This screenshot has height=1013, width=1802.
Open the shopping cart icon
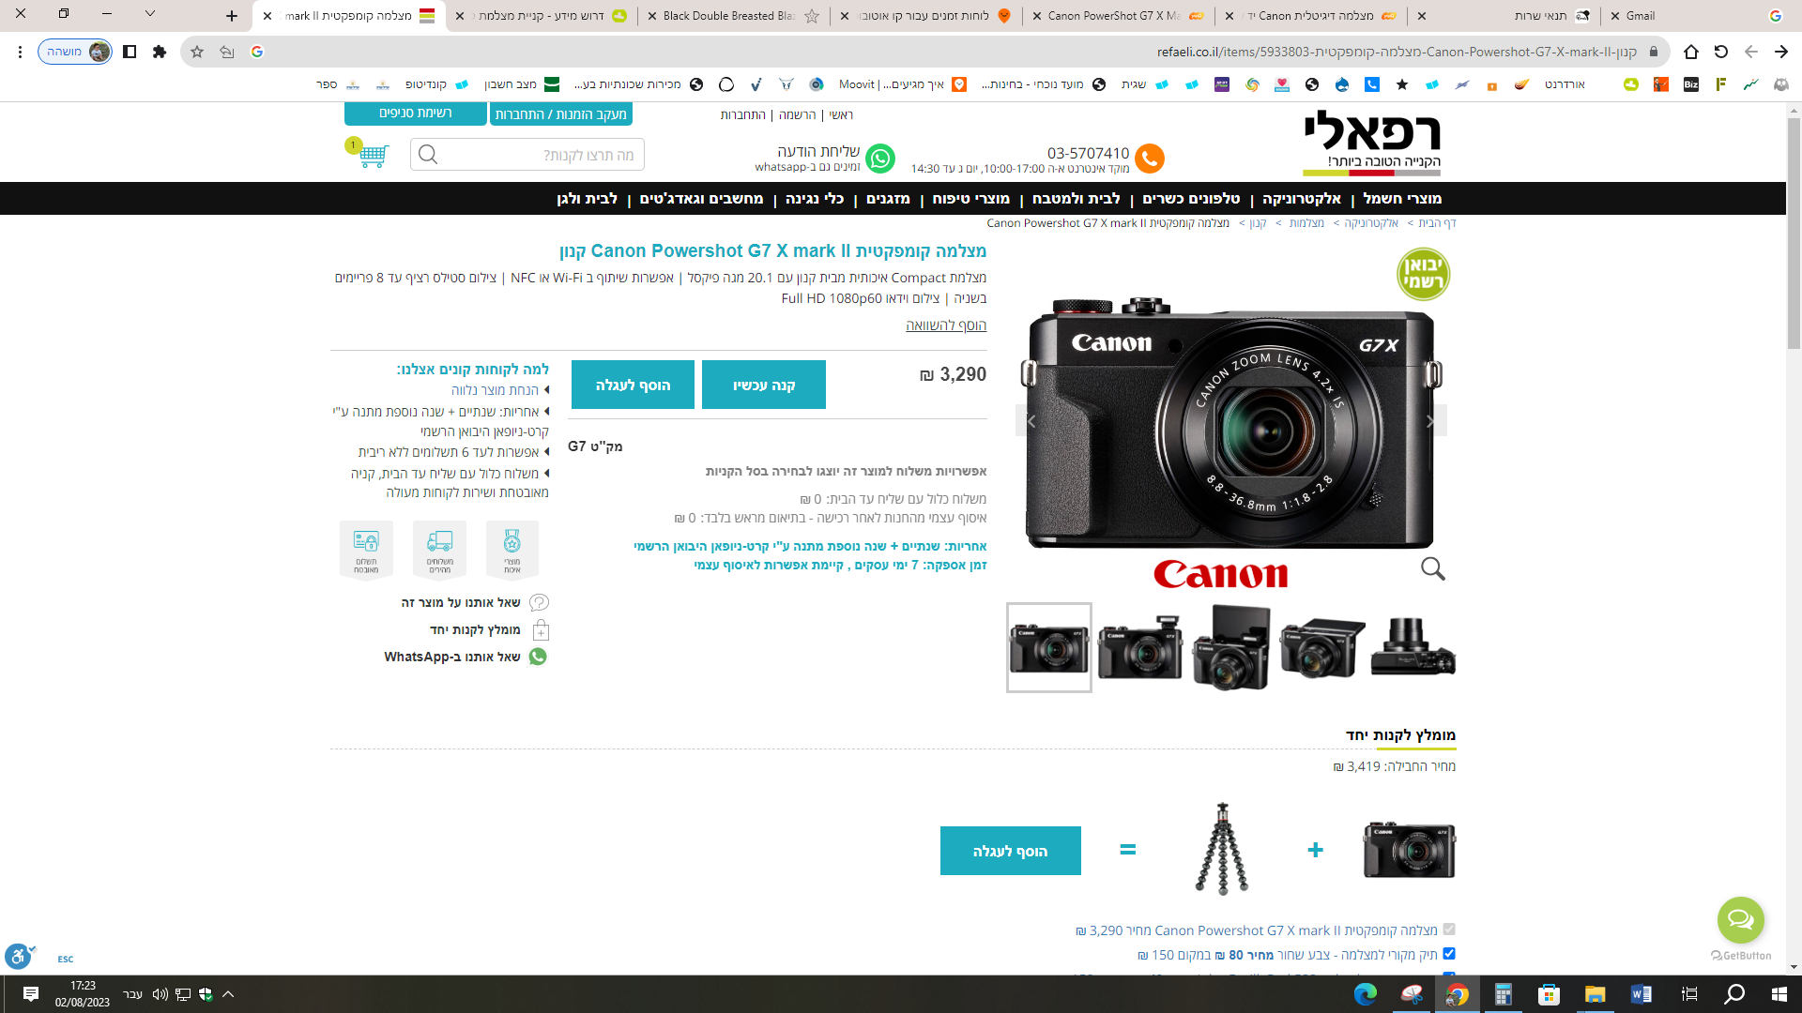(x=372, y=155)
